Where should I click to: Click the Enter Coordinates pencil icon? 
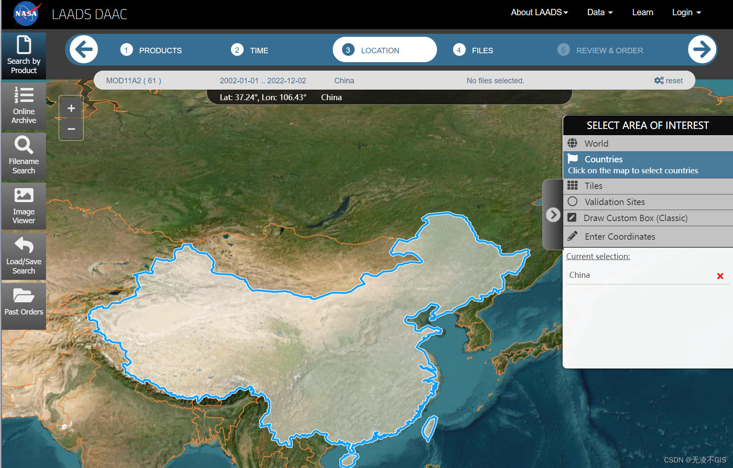coord(573,236)
